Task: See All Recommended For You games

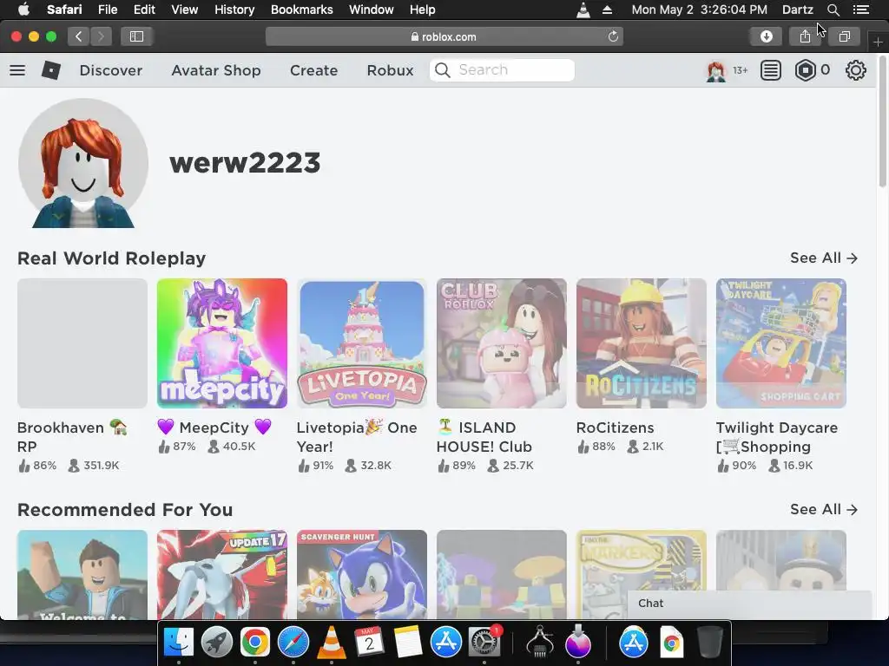Action: (824, 510)
